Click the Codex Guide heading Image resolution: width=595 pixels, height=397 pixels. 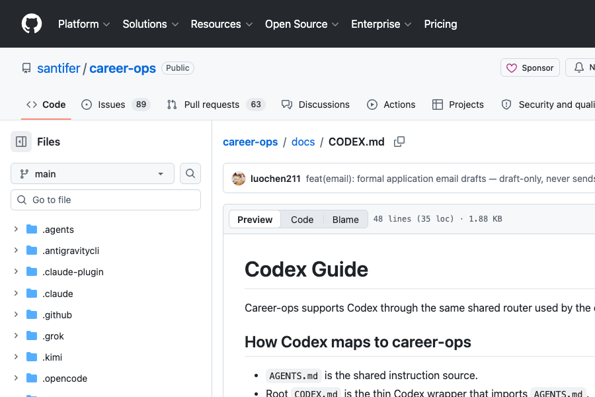[306, 269]
